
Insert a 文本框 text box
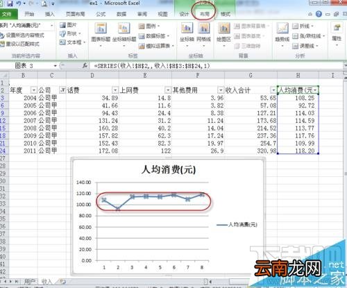click(72, 42)
